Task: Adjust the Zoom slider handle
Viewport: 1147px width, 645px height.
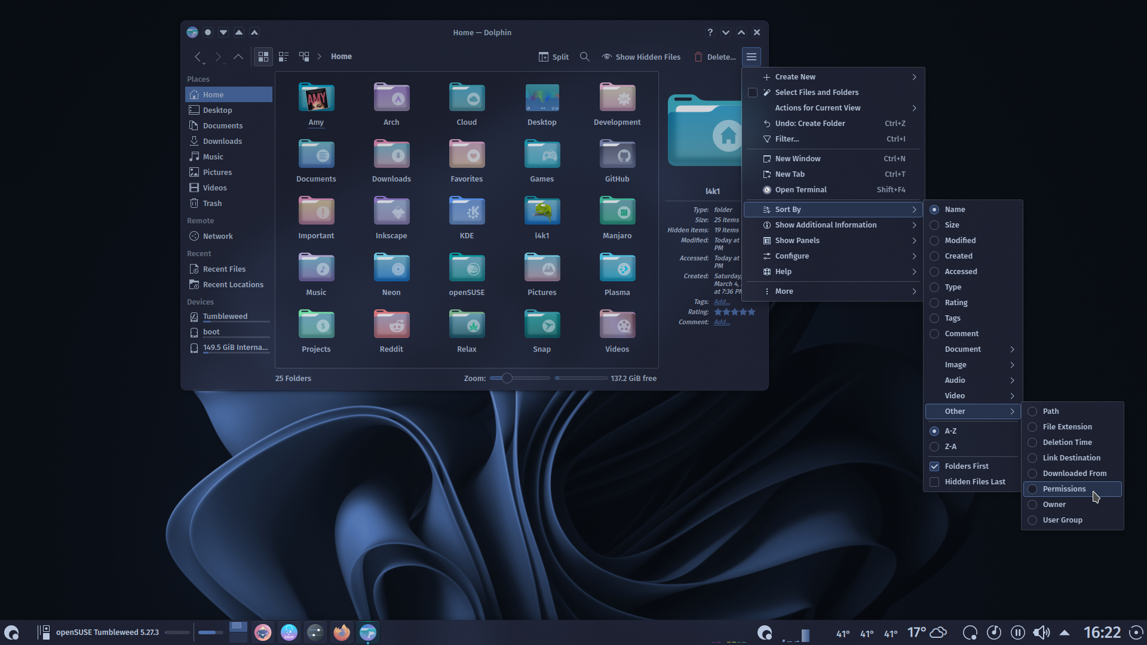Action: 507,378
